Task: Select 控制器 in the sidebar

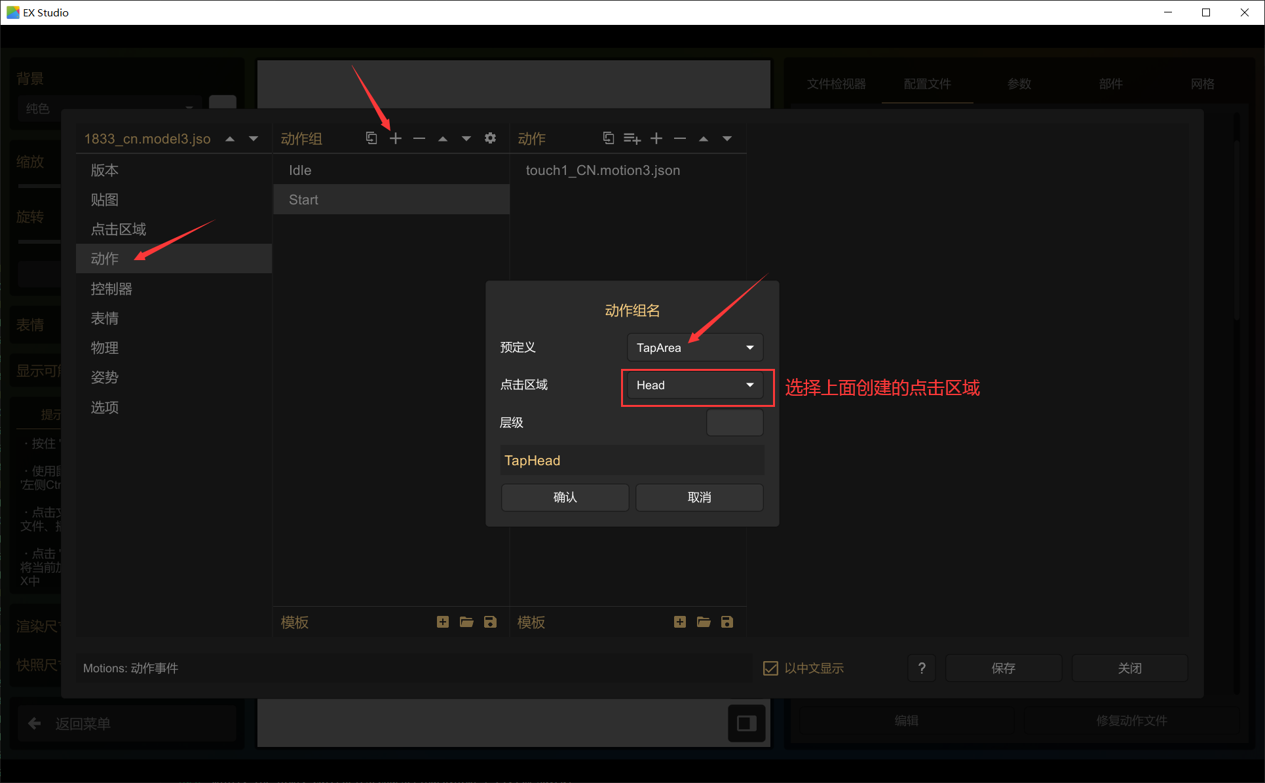Action: coord(174,289)
